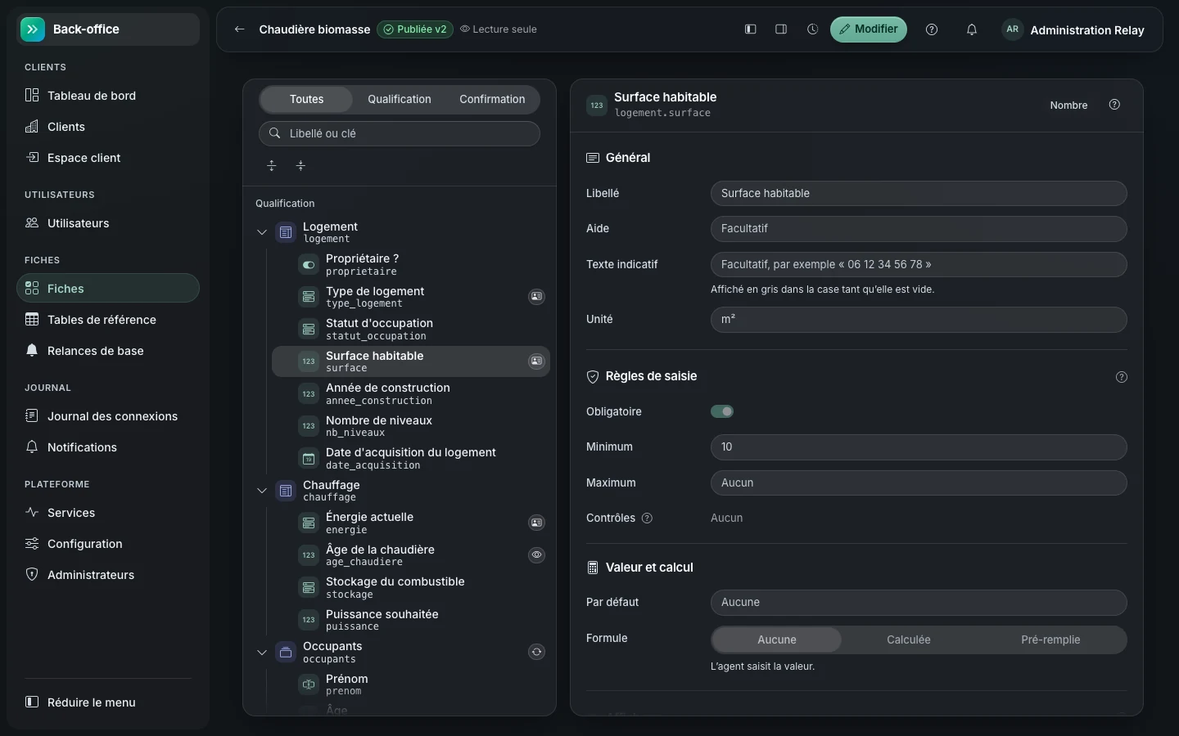
Task: Toggle the right panel layout icon
Action: point(781,29)
